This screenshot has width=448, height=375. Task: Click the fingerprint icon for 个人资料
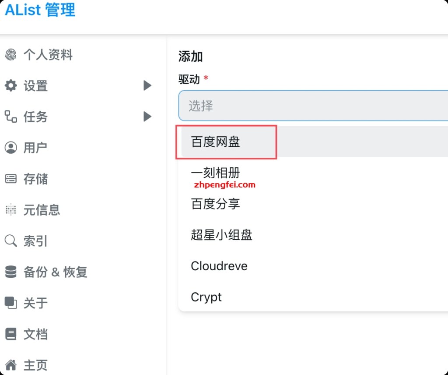(10, 55)
